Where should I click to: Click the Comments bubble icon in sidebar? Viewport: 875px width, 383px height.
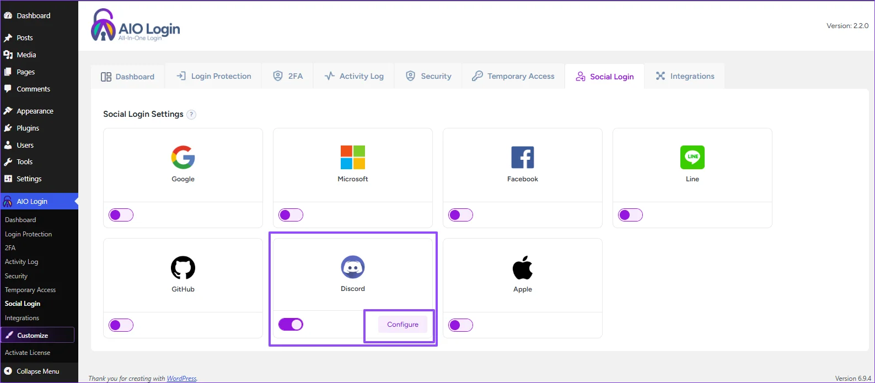point(8,89)
